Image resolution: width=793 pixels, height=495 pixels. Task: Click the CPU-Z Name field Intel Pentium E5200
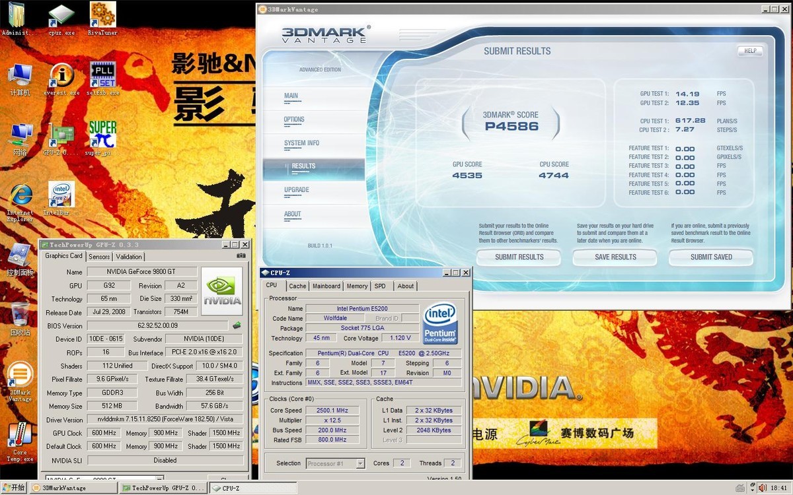pos(362,308)
